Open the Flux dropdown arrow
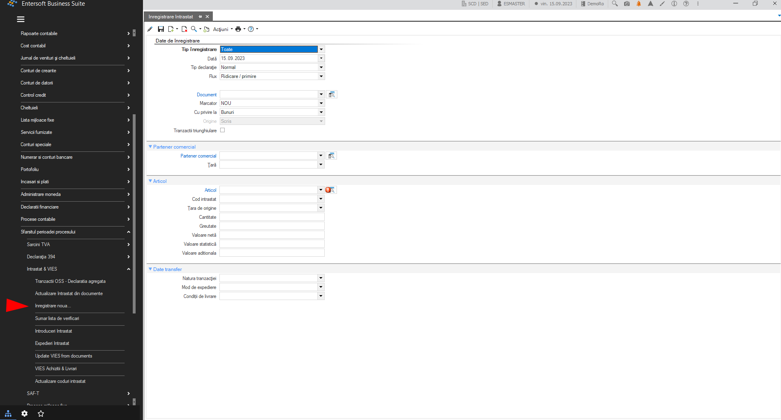 point(321,76)
